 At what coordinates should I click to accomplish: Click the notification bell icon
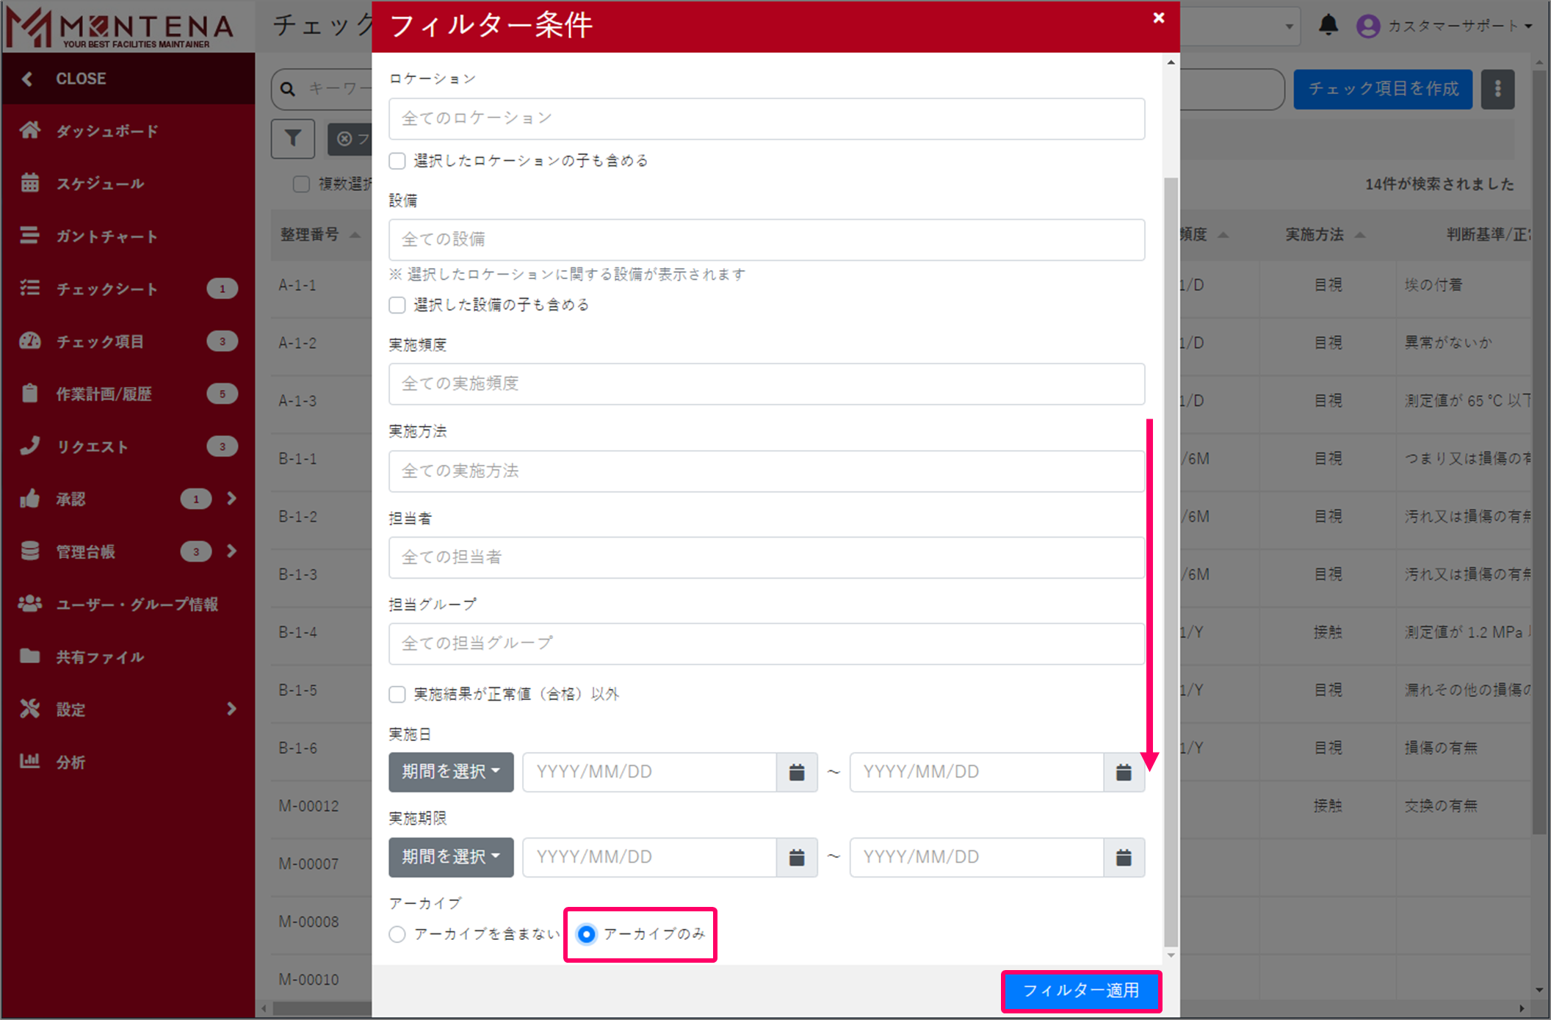point(1328,26)
